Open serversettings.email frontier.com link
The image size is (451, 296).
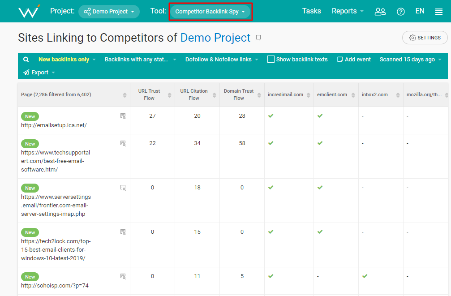56,206
